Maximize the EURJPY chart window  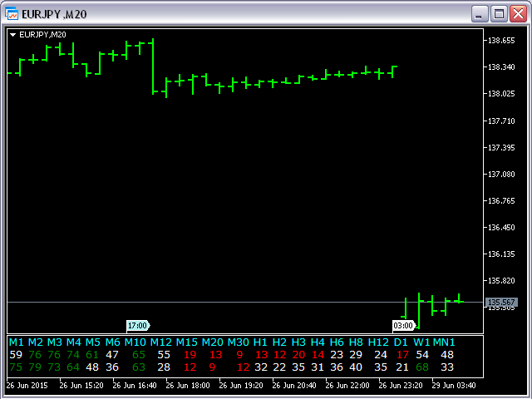(x=499, y=14)
